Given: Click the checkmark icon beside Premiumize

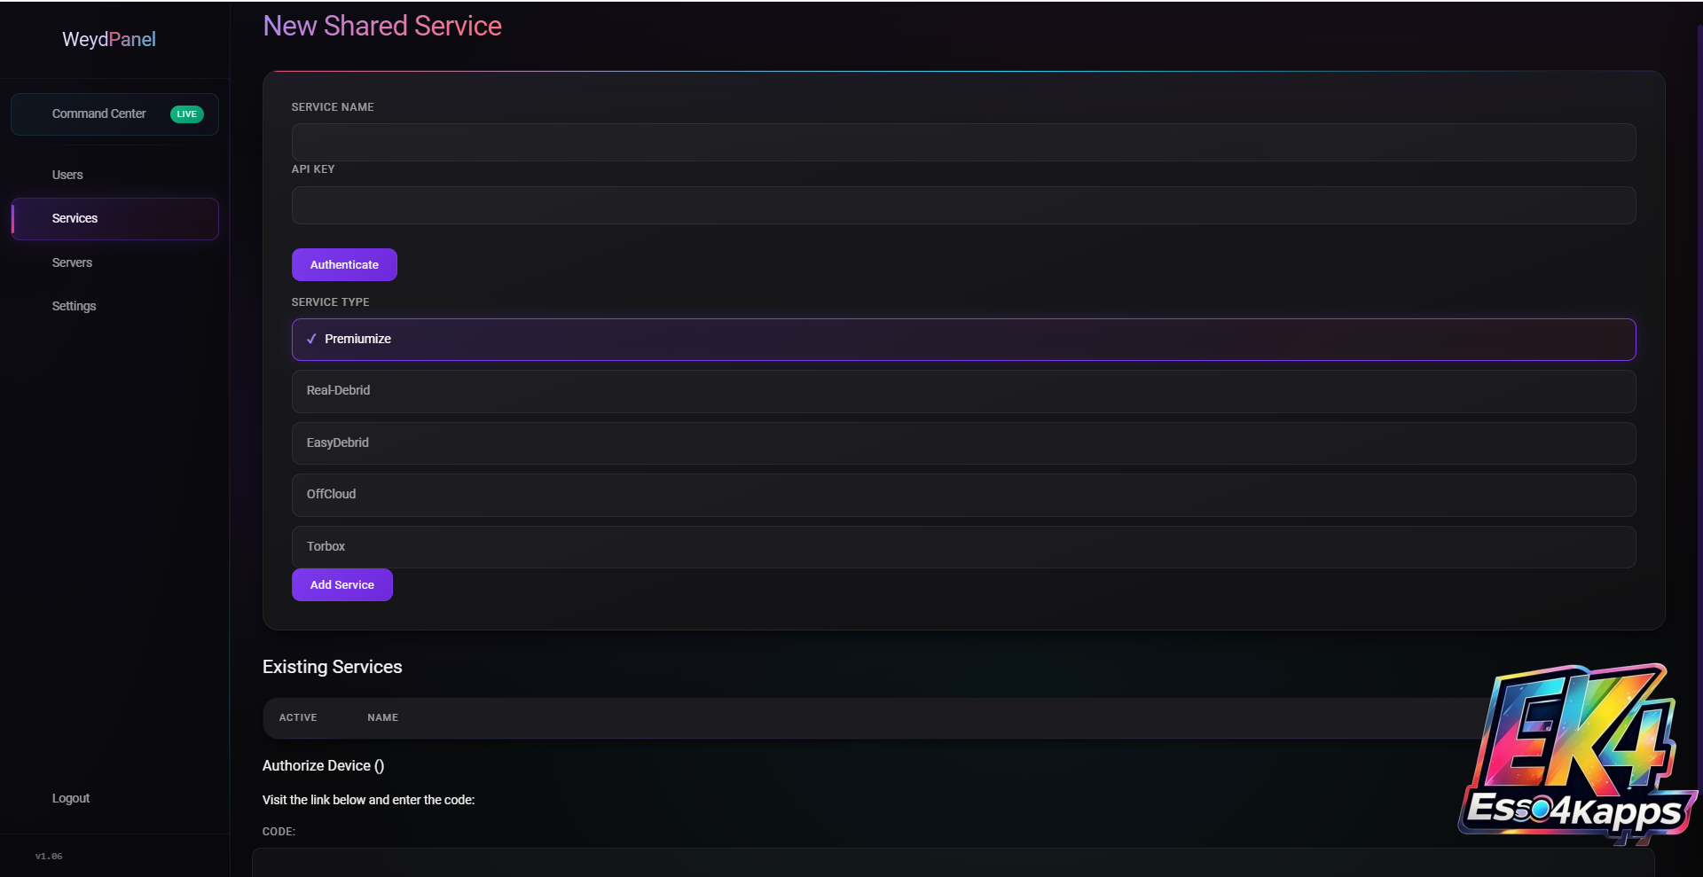Looking at the screenshot, I should pos(311,339).
